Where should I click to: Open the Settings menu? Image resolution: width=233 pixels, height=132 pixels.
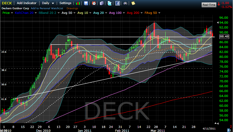point(65,3)
